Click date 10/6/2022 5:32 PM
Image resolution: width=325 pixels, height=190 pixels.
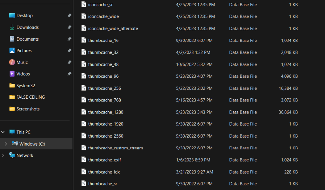194,64
